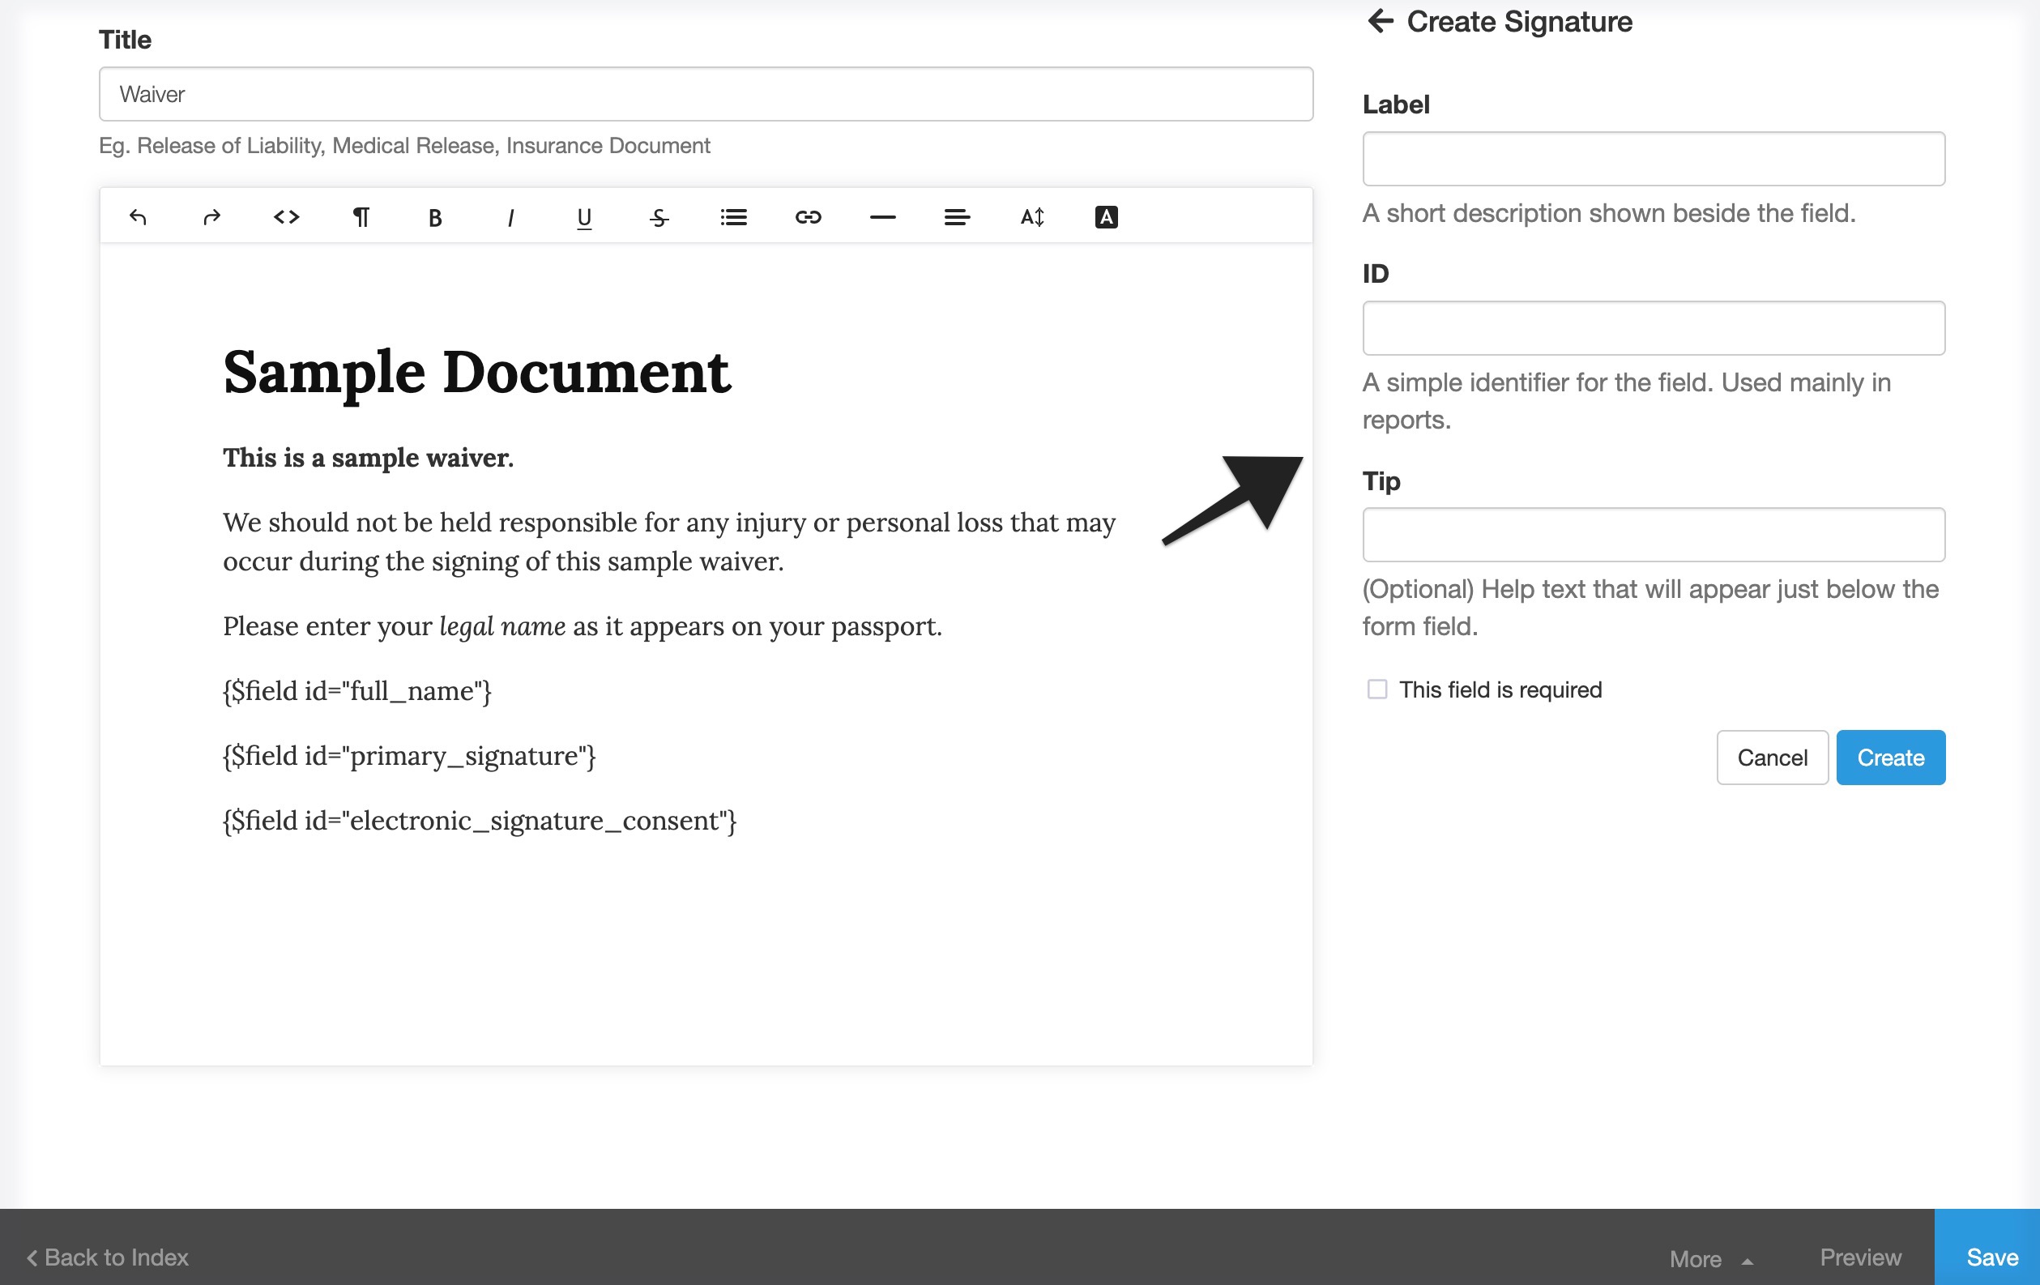Click the full_name field placeholder text

pos(356,691)
